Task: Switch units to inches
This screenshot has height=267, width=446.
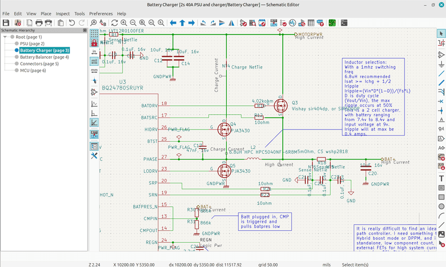Action: [x=94, y=52]
